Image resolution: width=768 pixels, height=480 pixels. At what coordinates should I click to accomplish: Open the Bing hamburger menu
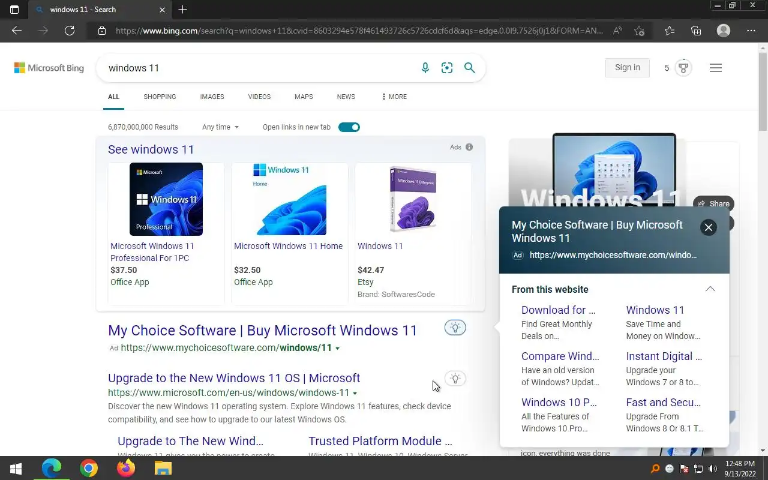[x=715, y=68]
